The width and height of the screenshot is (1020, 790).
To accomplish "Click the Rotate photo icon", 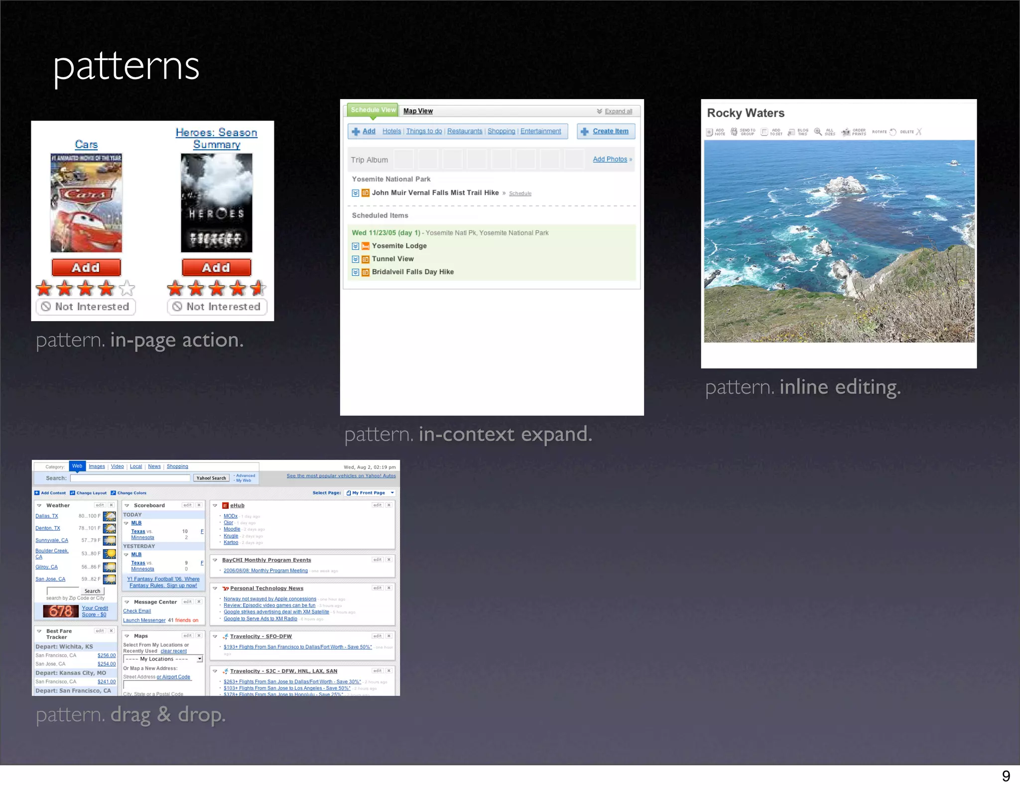I will pos(893,132).
